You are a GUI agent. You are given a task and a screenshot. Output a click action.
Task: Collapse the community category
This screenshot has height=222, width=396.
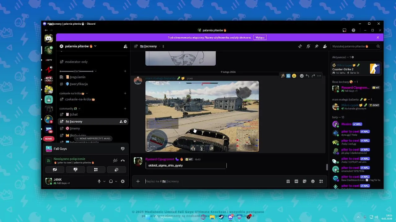(70, 109)
